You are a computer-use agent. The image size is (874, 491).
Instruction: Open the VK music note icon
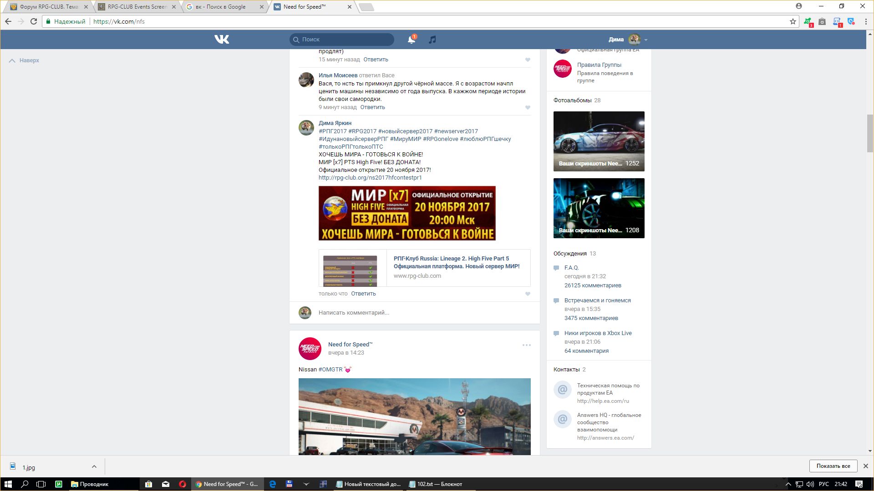pos(432,40)
